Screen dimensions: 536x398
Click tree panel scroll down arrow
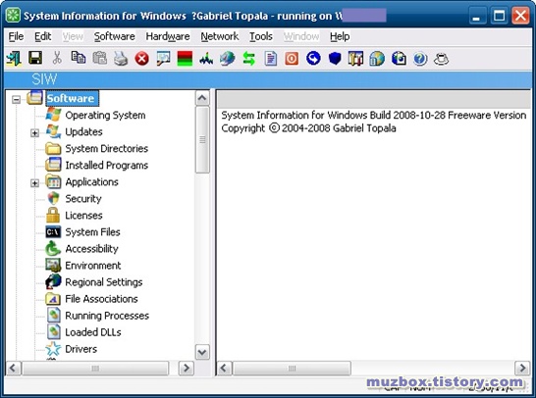202,352
